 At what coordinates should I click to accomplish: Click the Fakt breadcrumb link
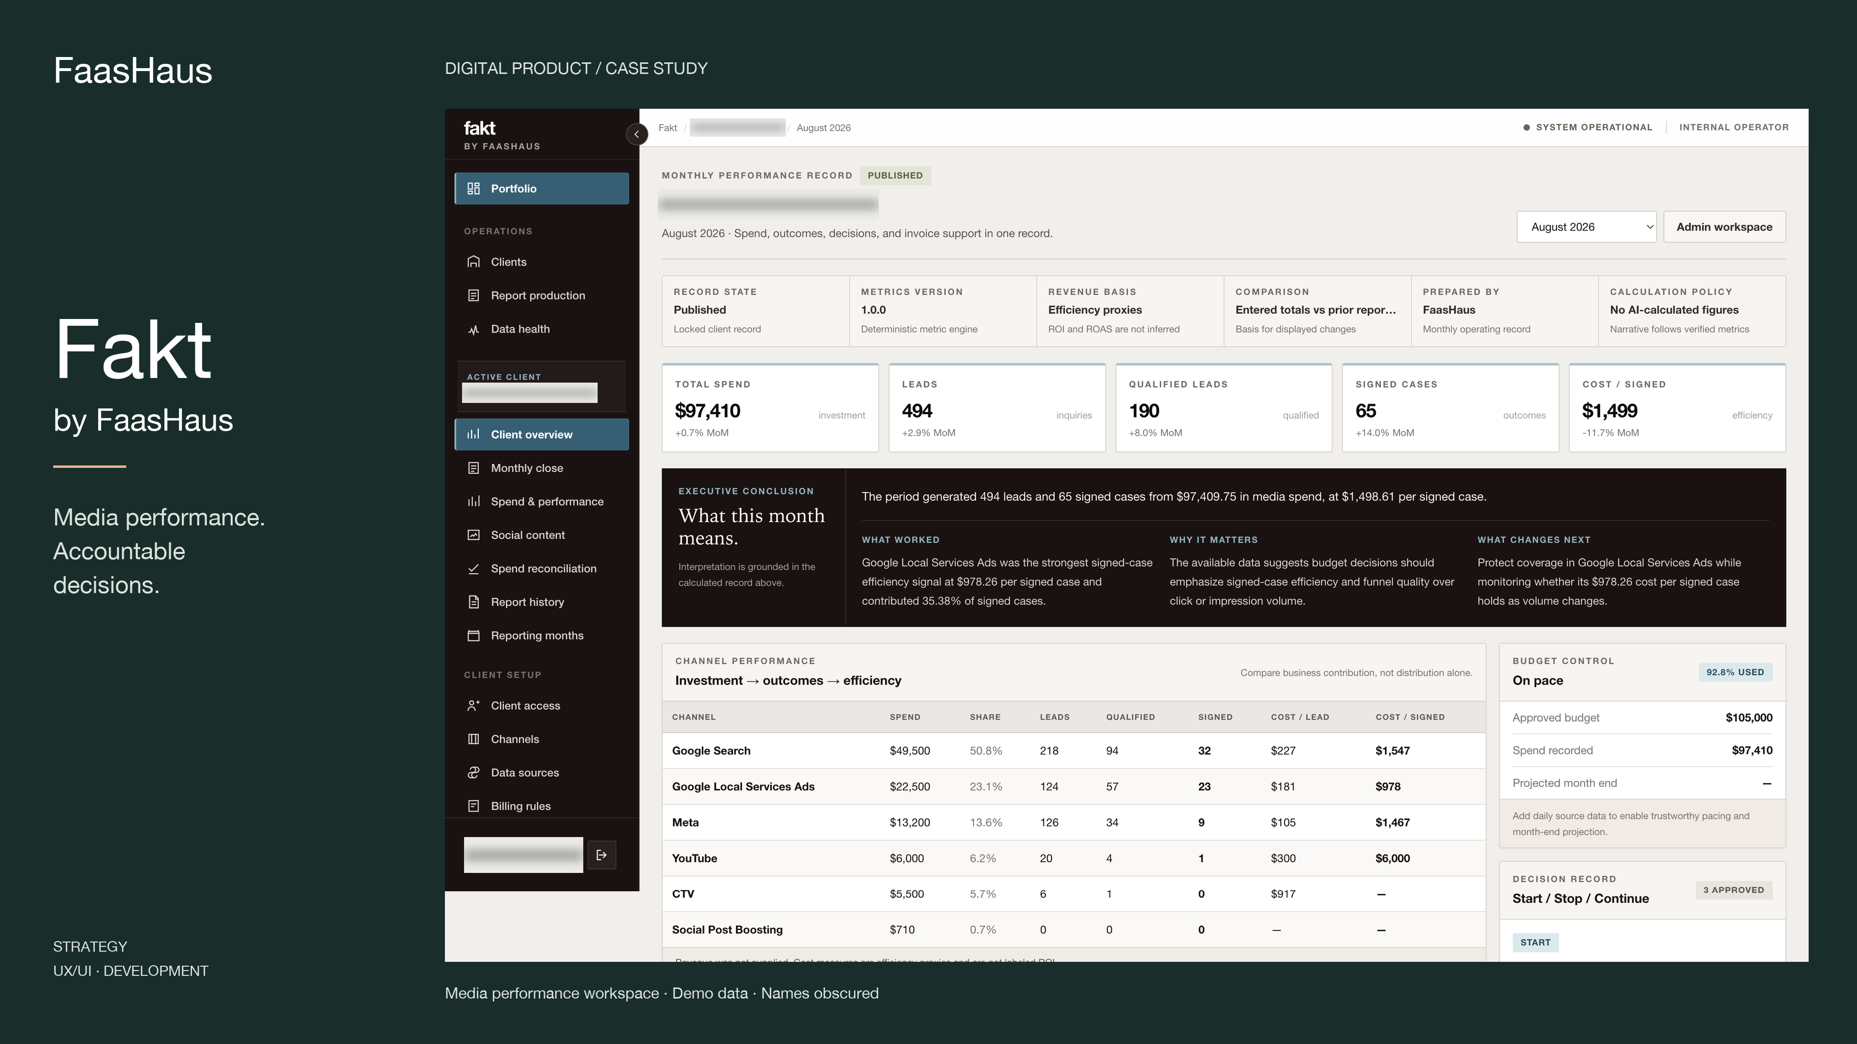pyautogui.click(x=667, y=128)
